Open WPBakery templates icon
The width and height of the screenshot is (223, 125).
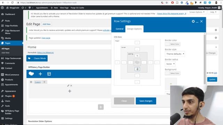pos(49,74)
